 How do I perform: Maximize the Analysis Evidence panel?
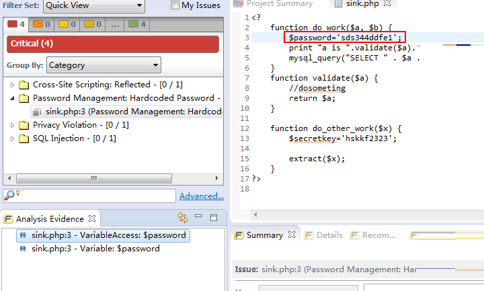pos(213,218)
